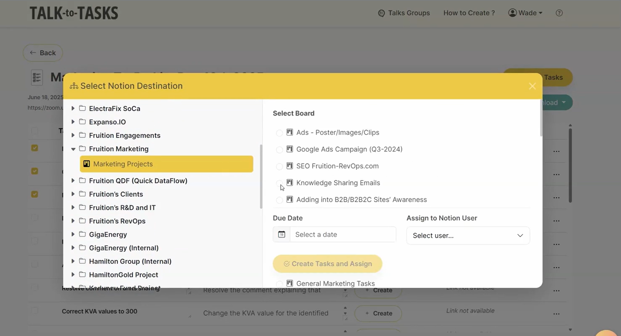Screen dimensions: 621x336
Task: Click the Wade user avatar icon
Action: point(512,13)
